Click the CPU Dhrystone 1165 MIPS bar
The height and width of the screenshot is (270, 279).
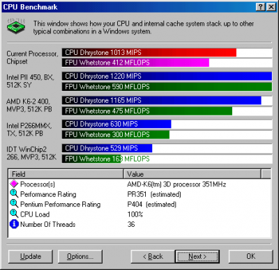(x=161, y=100)
